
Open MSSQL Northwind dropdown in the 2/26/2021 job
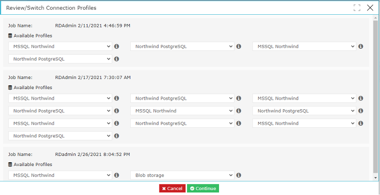[x=61, y=175]
